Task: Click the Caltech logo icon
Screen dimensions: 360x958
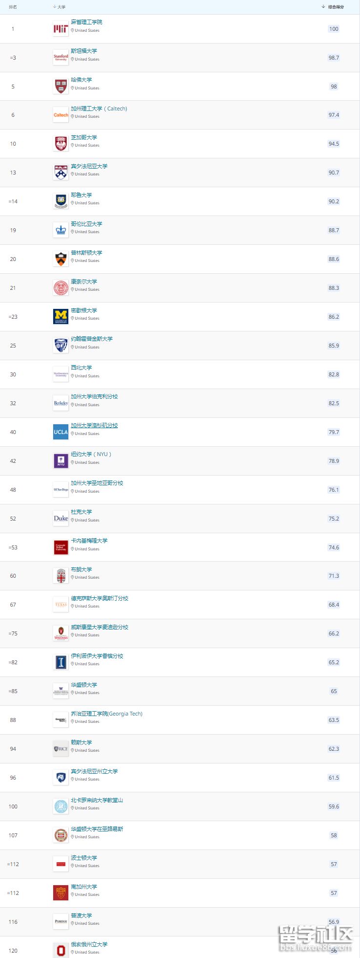Action: (60, 115)
